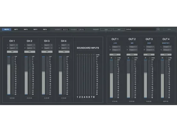Click the PHASE button under OUT 2
Viewport: 177px width, 132px height.
132,55
